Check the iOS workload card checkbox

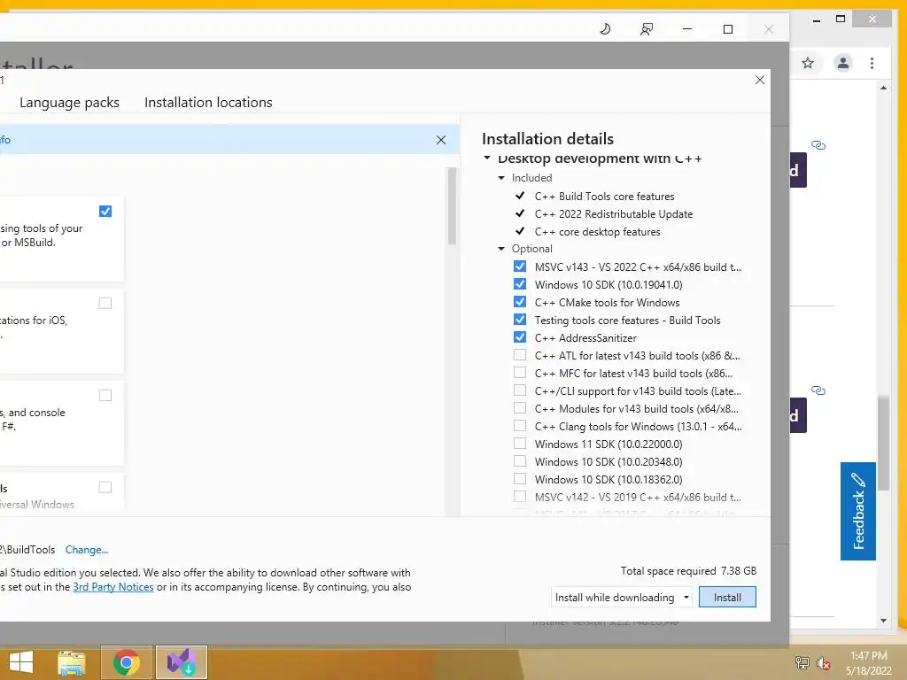pyautogui.click(x=105, y=303)
